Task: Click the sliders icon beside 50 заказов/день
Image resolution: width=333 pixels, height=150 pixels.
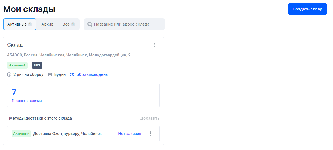Action: pyautogui.click(x=72, y=74)
